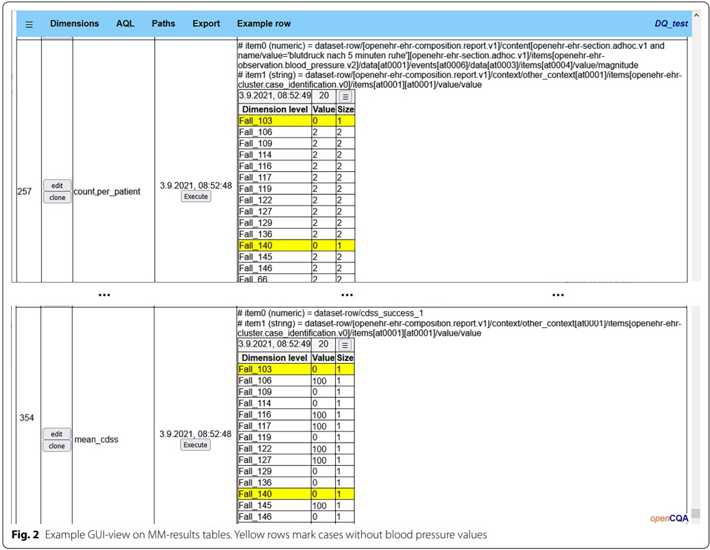
Task: Clone the mean_cdss measure
Action: pyautogui.click(x=57, y=446)
